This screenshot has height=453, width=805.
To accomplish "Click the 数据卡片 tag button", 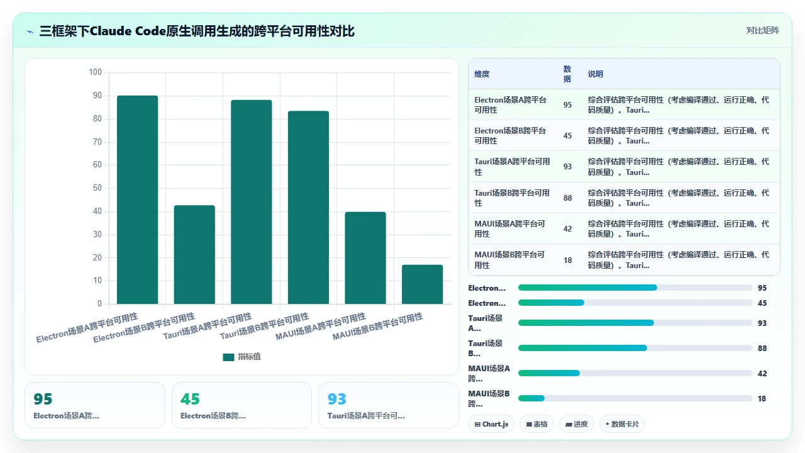I will click(621, 424).
